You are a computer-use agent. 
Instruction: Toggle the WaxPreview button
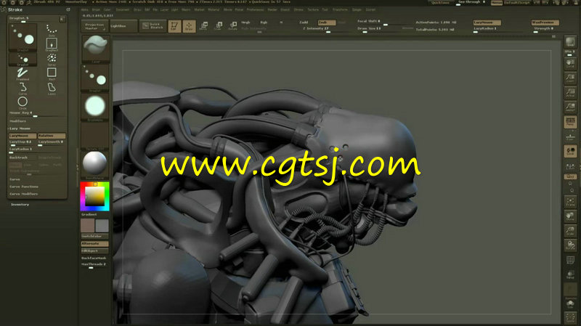pos(545,23)
